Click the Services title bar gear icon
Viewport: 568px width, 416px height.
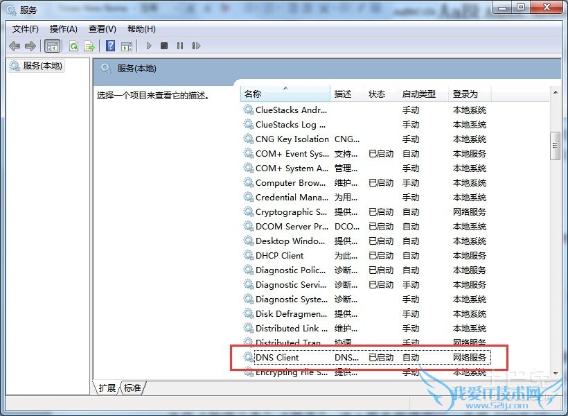(x=11, y=10)
